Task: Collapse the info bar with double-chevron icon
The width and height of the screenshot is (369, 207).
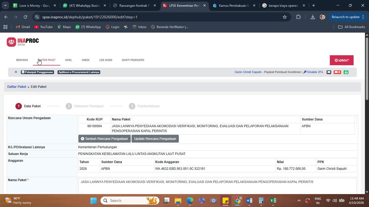Action: (16, 72)
